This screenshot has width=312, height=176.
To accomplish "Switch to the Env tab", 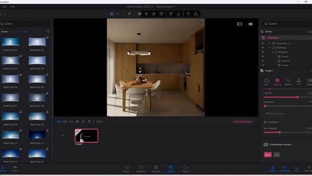I will [267, 82].
